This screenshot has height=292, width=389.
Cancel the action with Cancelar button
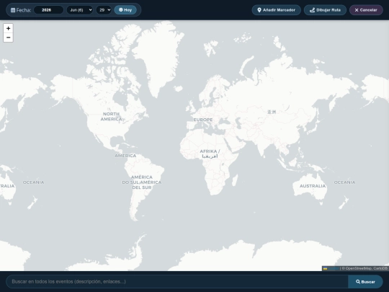click(x=366, y=10)
